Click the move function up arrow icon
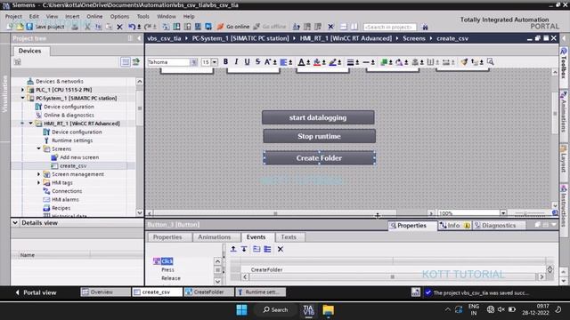This screenshot has height=320, width=570. click(x=233, y=249)
